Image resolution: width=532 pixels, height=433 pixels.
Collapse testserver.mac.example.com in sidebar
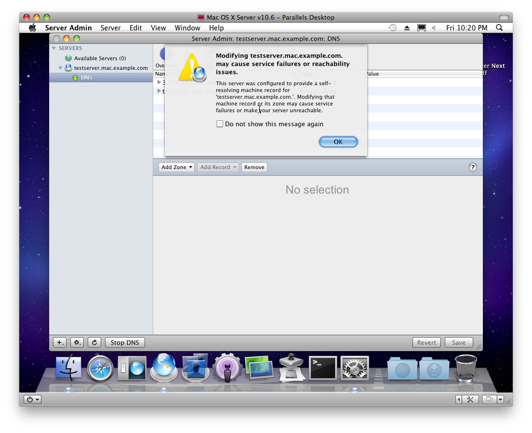point(61,68)
